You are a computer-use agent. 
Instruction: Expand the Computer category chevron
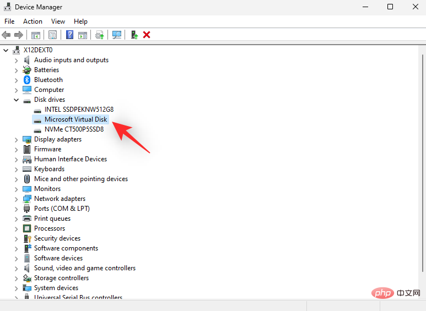point(17,90)
